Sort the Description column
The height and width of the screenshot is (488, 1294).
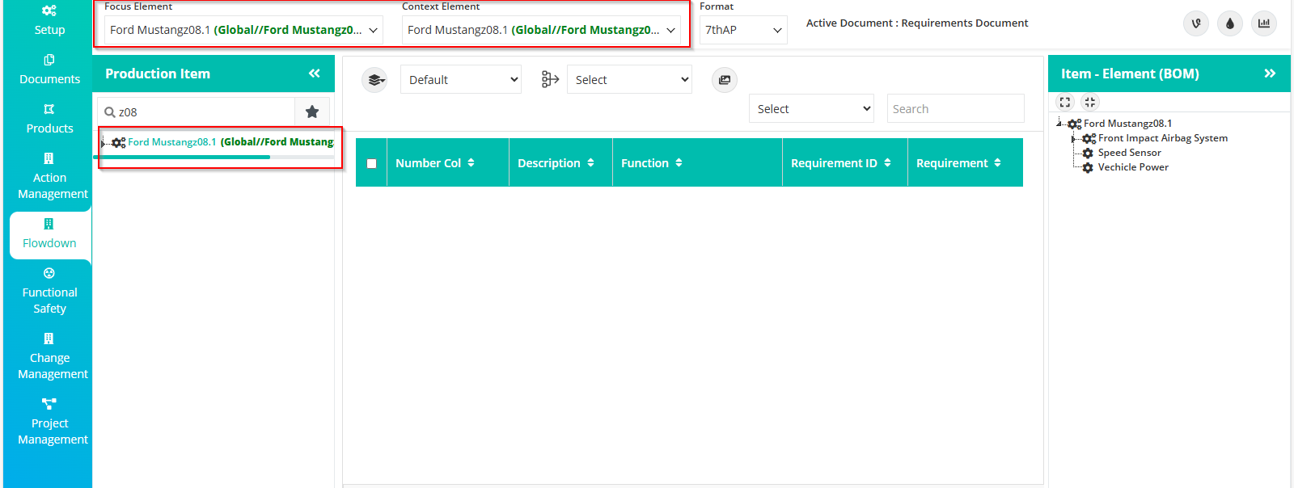(x=590, y=162)
